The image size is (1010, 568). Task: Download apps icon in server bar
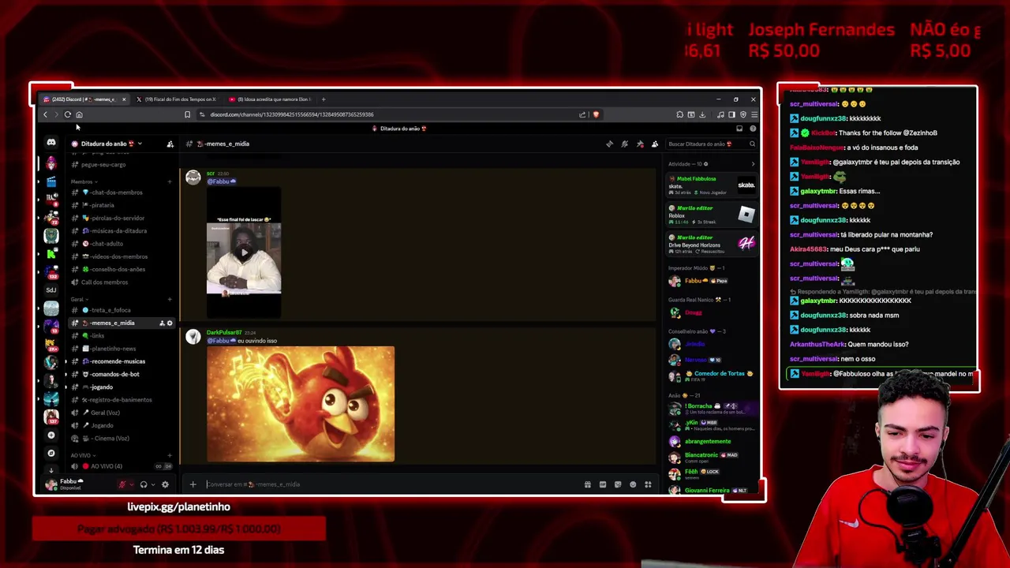click(51, 469)
